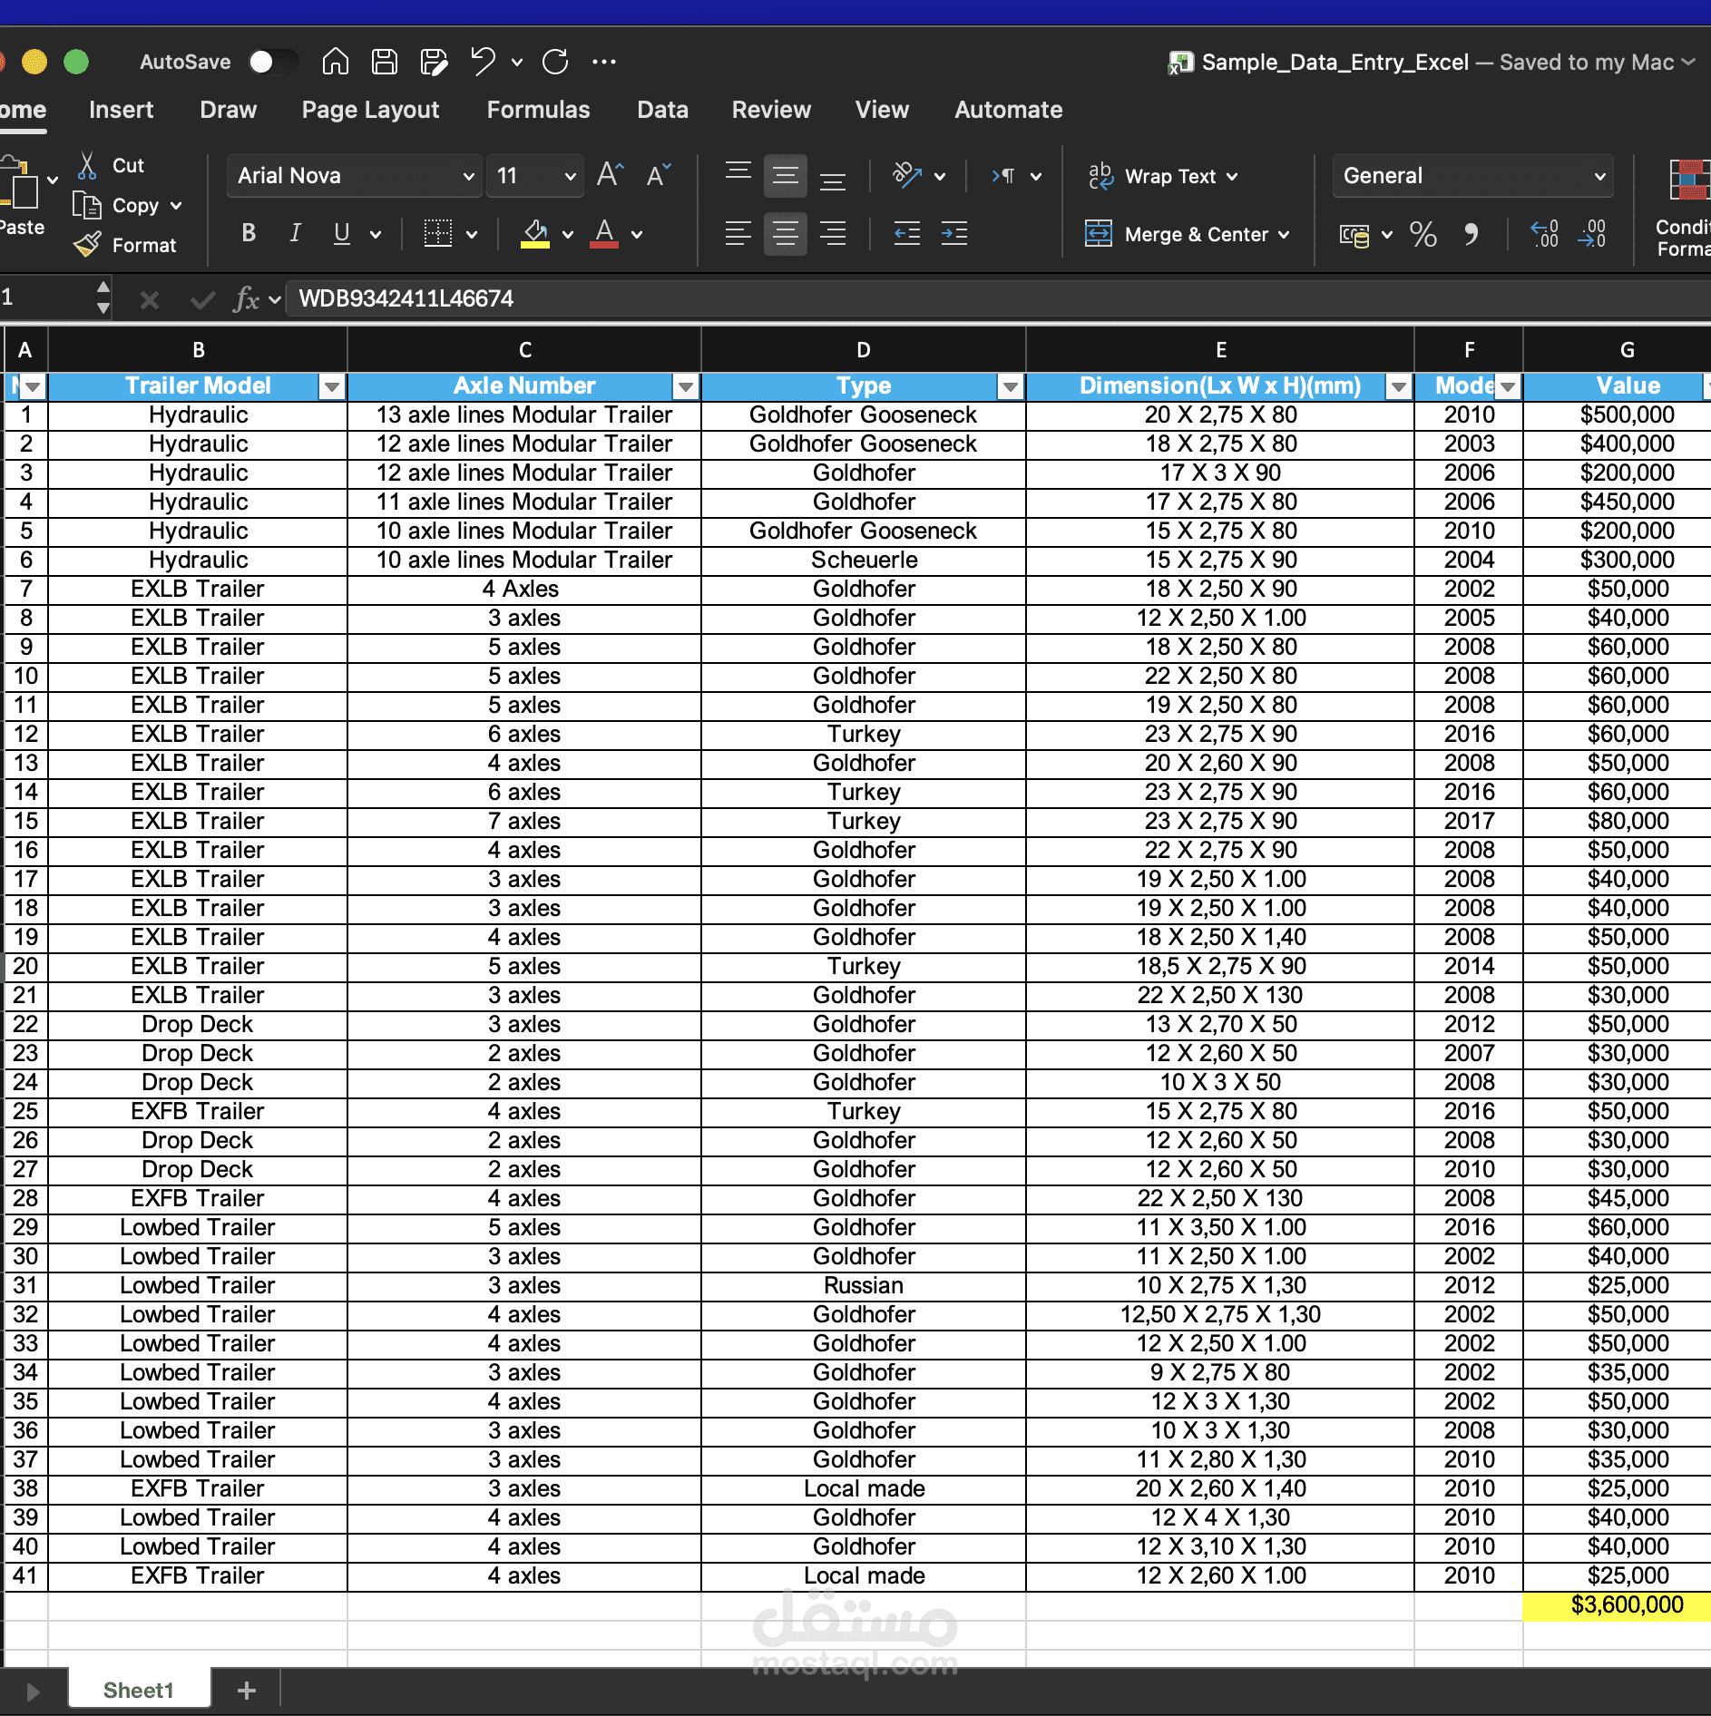Expand the Copy options dropdown arrow
Screen dimensions: 1711x1716
pos(176,206)
